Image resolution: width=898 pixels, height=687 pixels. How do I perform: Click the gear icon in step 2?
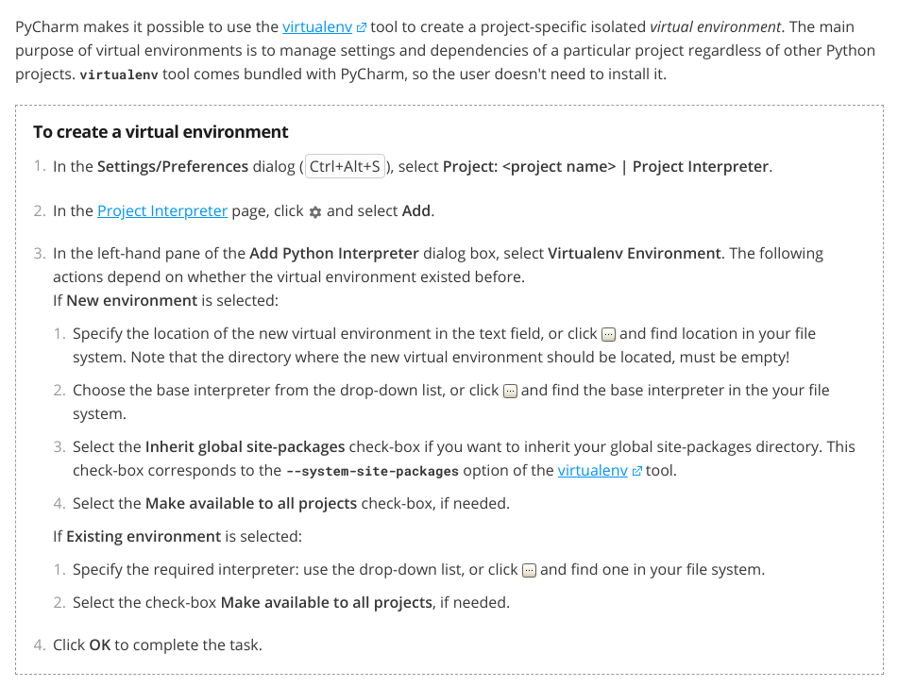pyautogui.click(x=315, y=212)
